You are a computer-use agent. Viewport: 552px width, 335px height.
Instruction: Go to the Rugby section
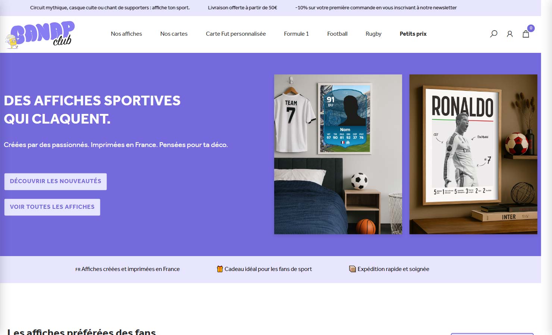[373, 34]
